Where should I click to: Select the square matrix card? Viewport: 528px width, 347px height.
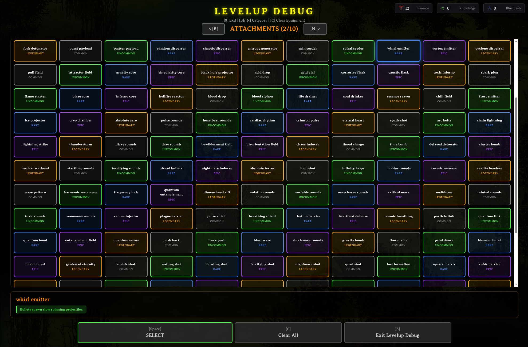(x=444, y=267)
